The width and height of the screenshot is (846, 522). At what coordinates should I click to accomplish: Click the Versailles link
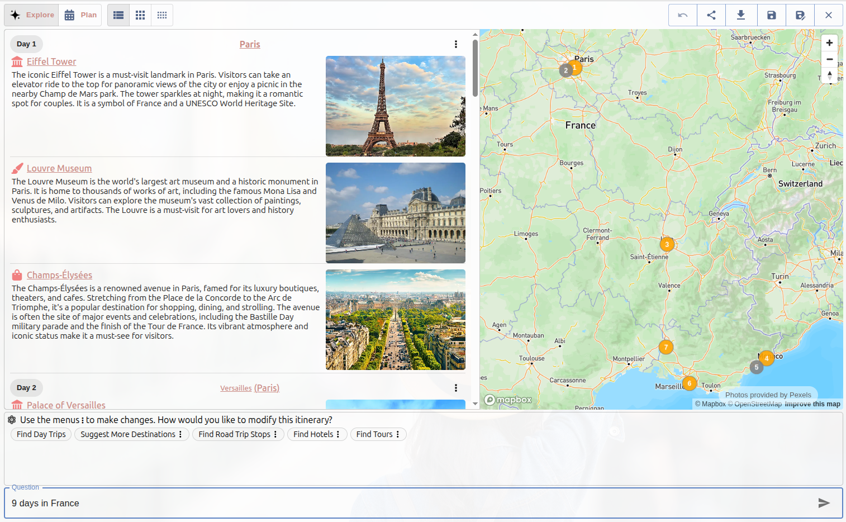click(x=236, y=387)
